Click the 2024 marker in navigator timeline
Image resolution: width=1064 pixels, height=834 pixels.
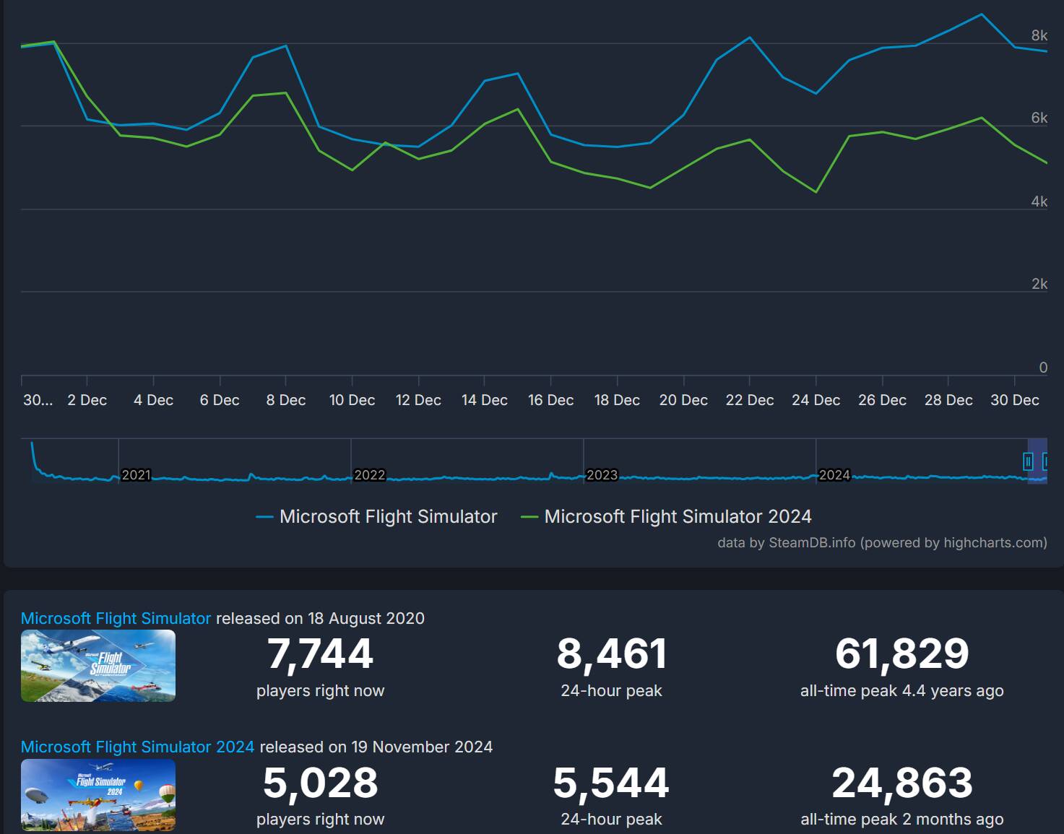point(834,474)
